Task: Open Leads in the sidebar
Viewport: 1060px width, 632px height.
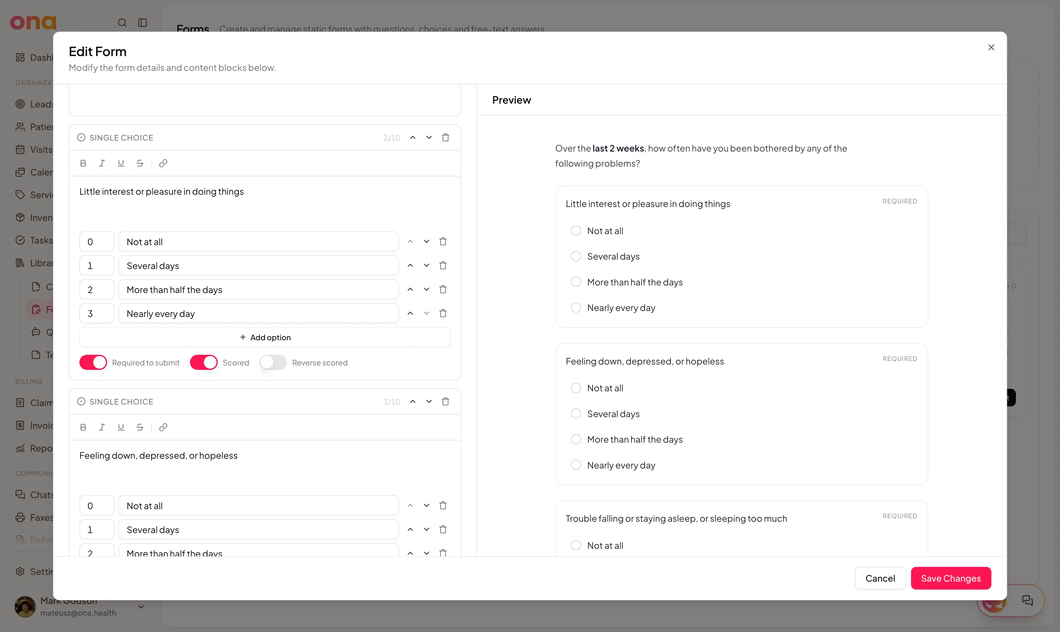Action: click(34, 104)
